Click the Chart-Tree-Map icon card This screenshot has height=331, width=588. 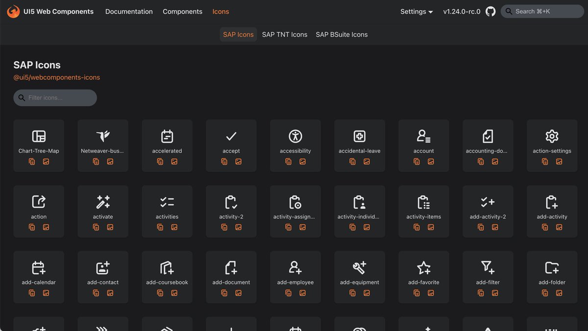click(x=39, y=145)
